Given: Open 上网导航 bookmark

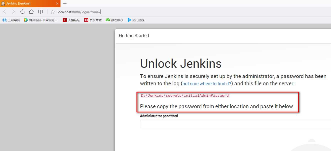Looking at the screenshot, I should pos(11,20).
